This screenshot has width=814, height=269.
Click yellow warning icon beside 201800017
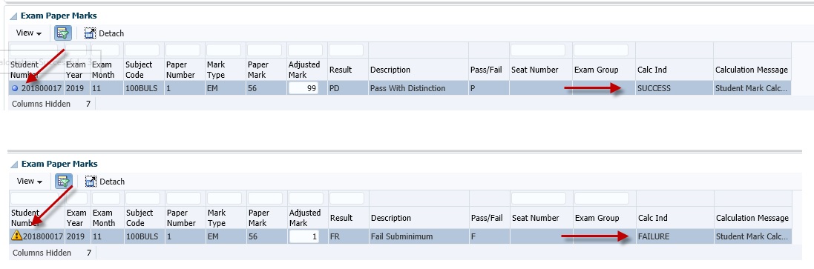pos(16,236)
